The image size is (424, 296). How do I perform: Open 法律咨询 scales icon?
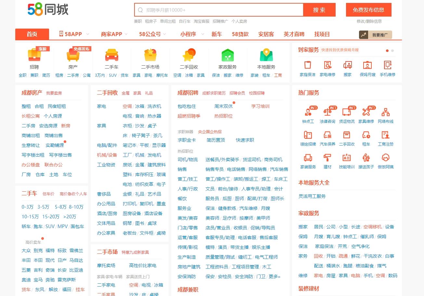tap(327, 112)
